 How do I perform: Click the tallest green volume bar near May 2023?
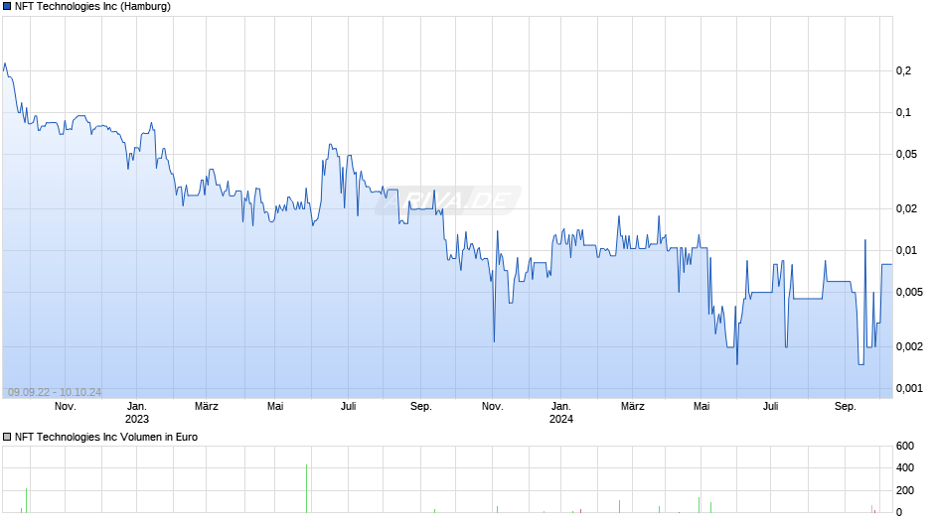307,488
